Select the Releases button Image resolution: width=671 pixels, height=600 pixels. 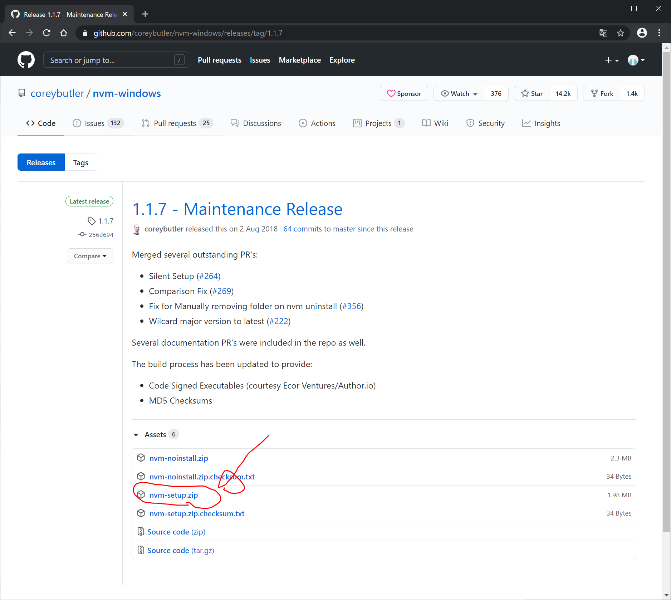(x=41, y=162)
